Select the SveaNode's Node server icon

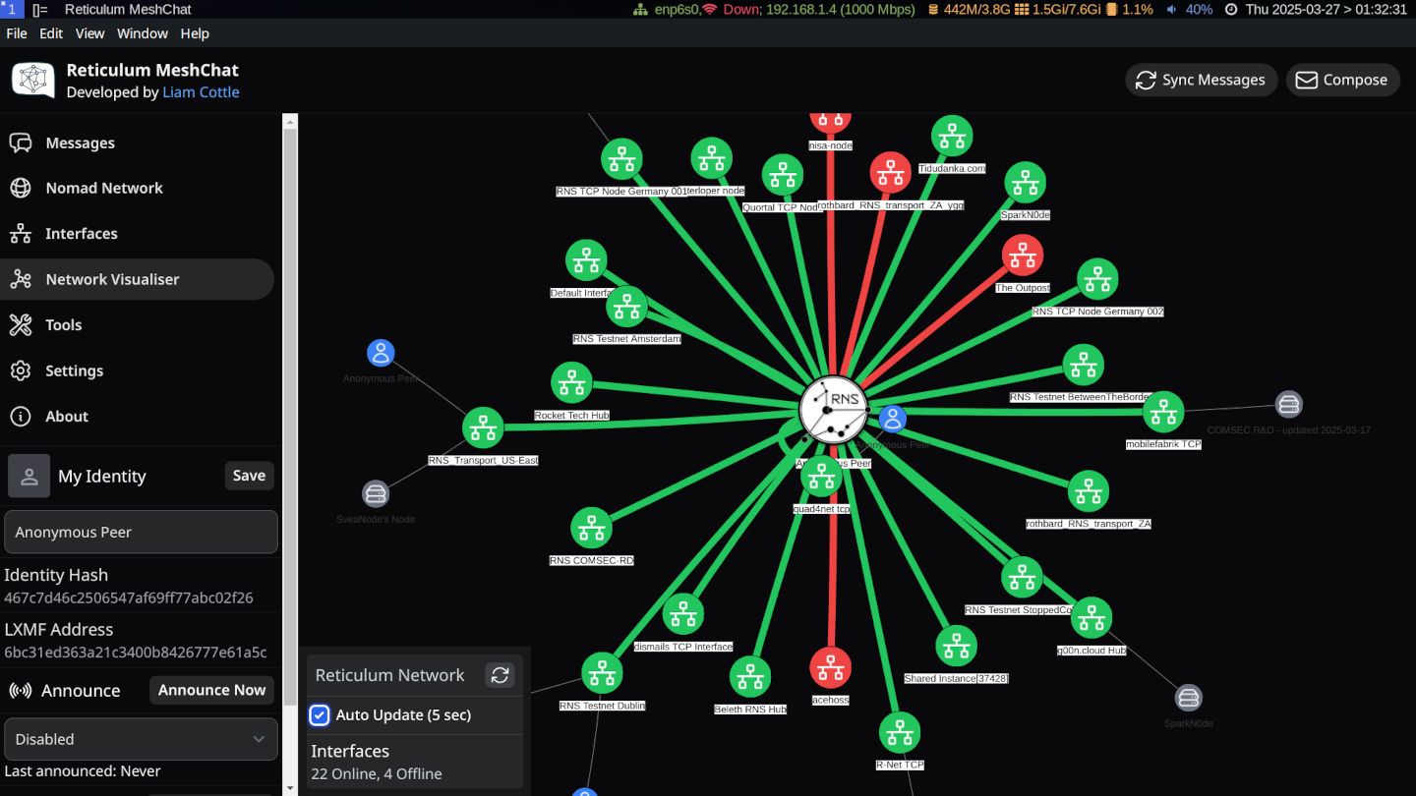(376, 493)
